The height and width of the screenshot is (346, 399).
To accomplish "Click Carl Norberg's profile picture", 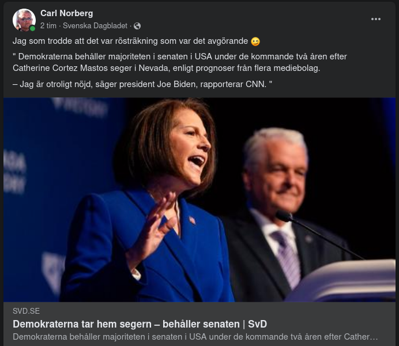I will (x=24, y=20).
